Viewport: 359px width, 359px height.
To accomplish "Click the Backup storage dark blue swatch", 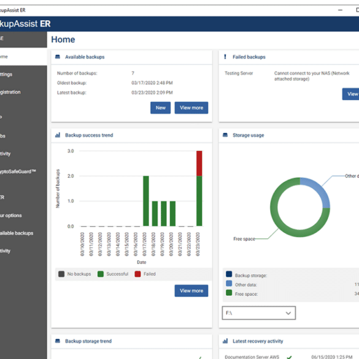I will point(229,274).
